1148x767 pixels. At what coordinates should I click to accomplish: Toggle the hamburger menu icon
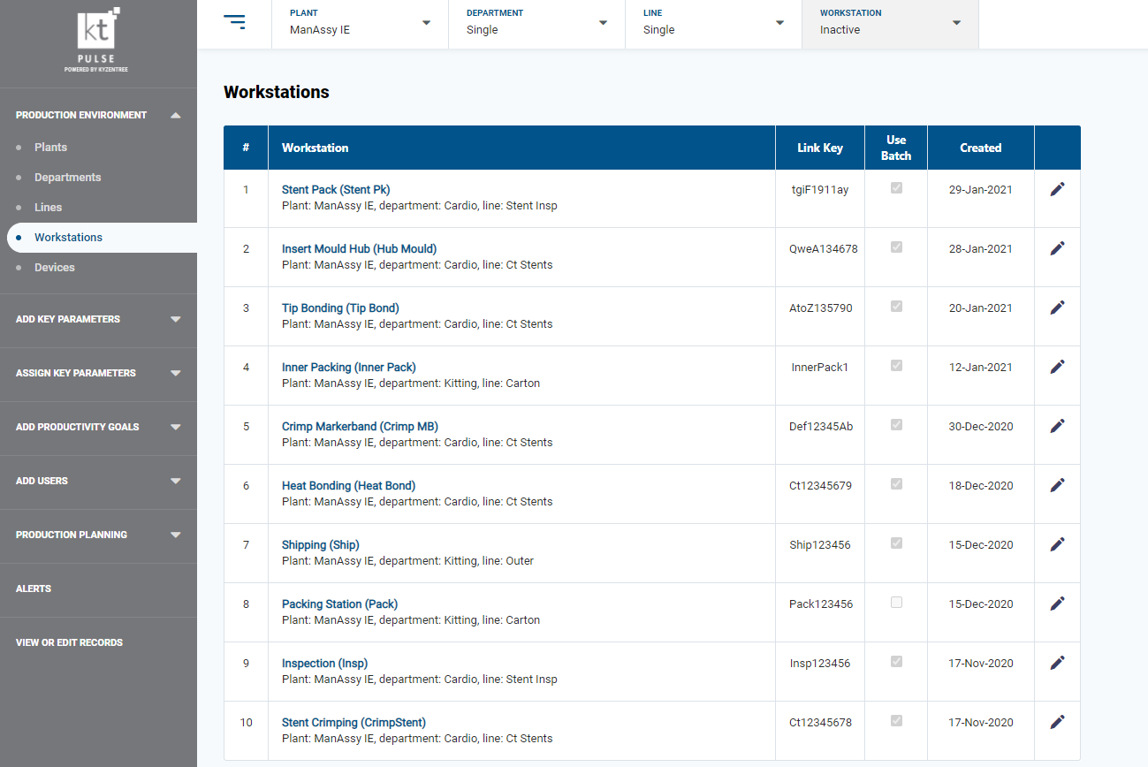pos(235,23)
